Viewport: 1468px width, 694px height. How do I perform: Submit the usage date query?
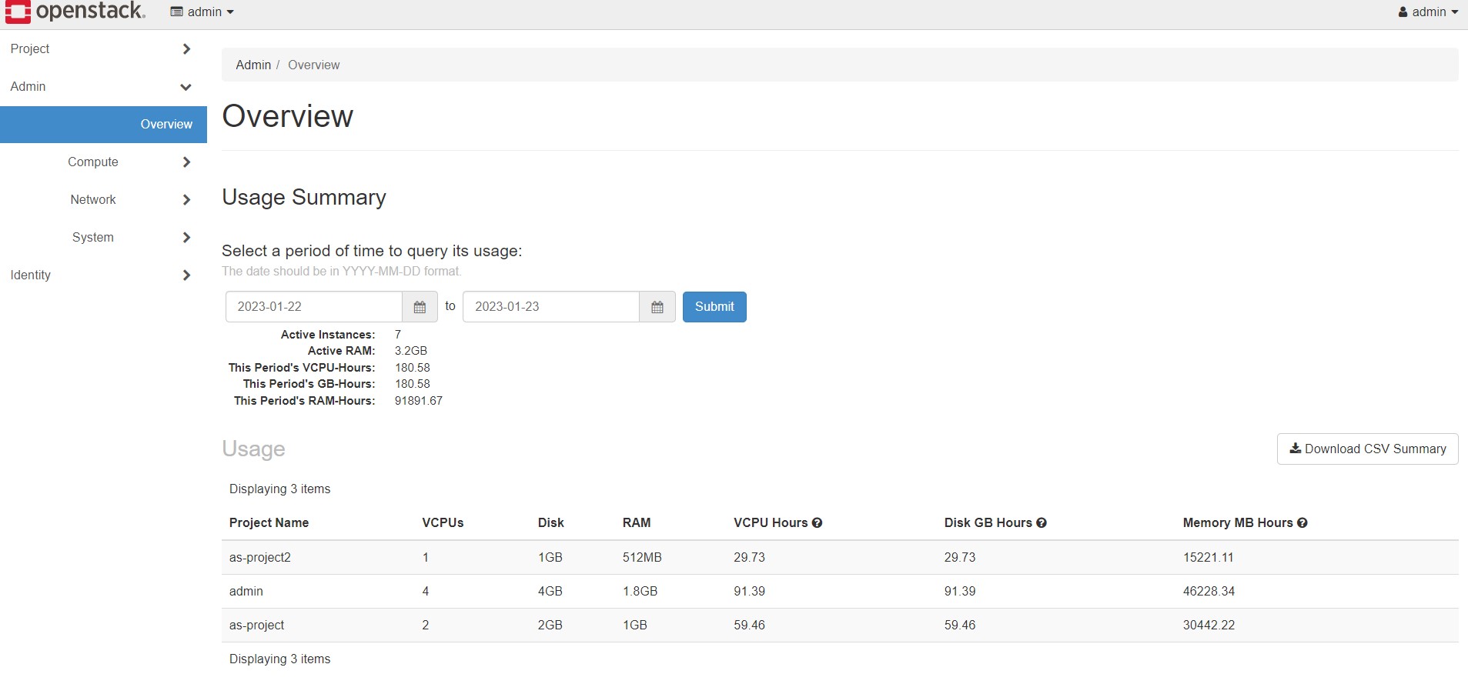point(714,307)
